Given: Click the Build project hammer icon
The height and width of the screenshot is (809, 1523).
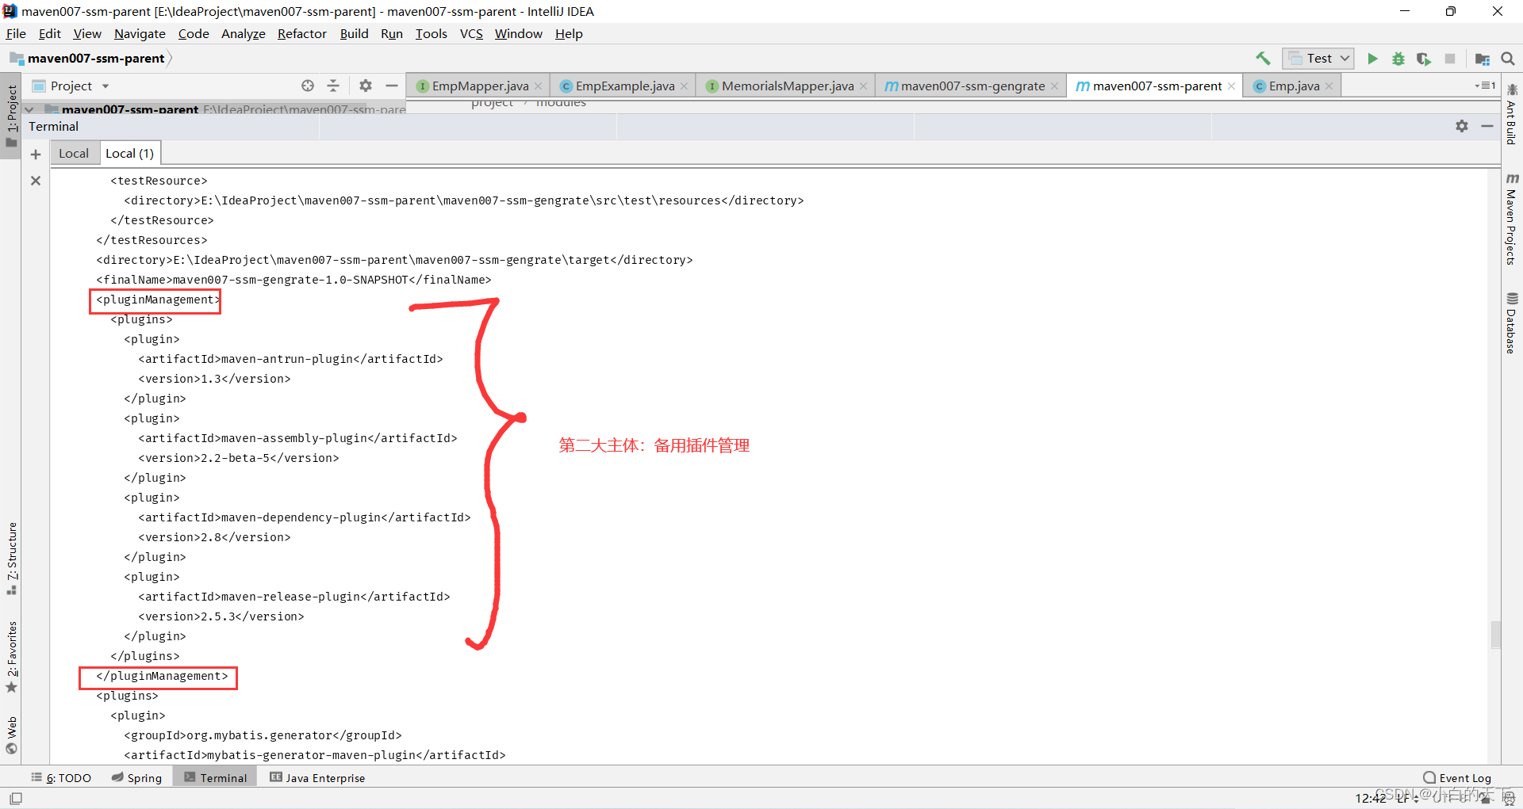Looking at the screenshot, I should pos(1263,59).
